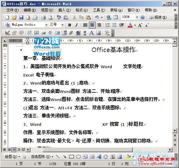This screenshot has height=168, width=179.
Task: Align text to the right
Action: pyautogui.click(x=99, y=25)
